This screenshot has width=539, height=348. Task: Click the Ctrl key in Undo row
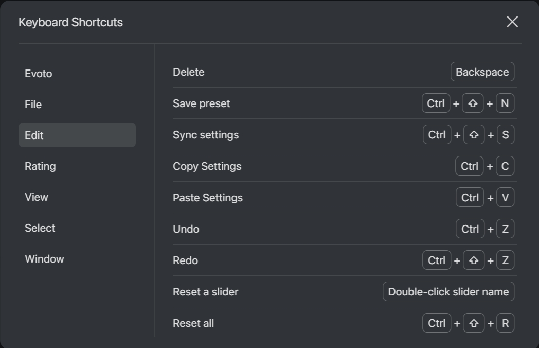(470, 229)
